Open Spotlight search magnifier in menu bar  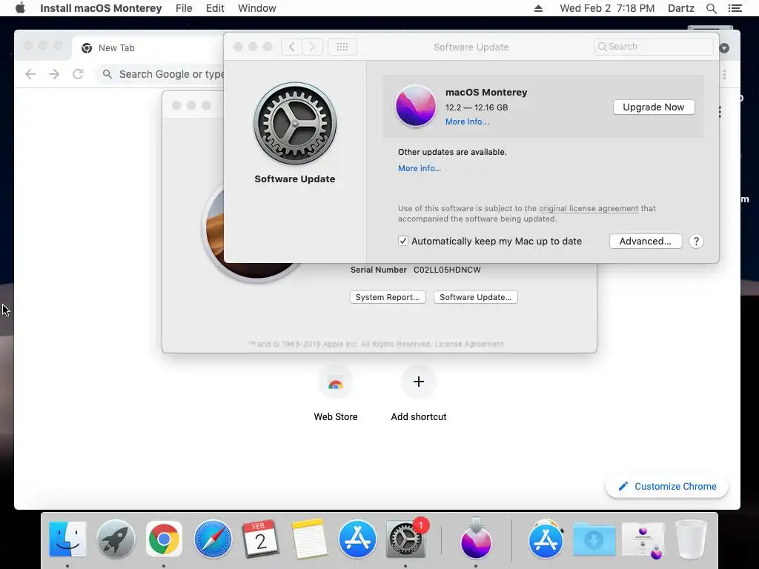pyautogui.click(x=711, y=8)
